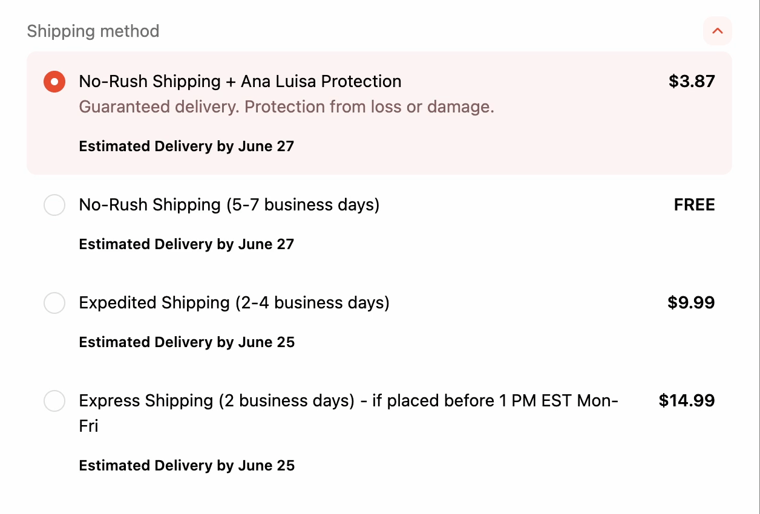Click the $3.87 price

[x=691, y=82]
